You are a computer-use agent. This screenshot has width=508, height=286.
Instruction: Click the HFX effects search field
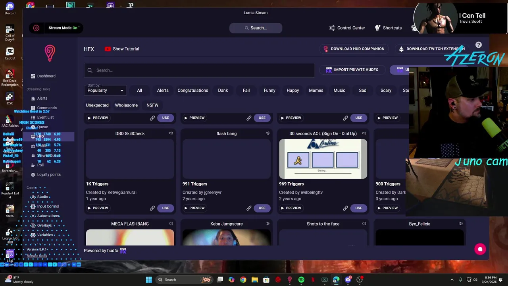(x=199, y=70)
